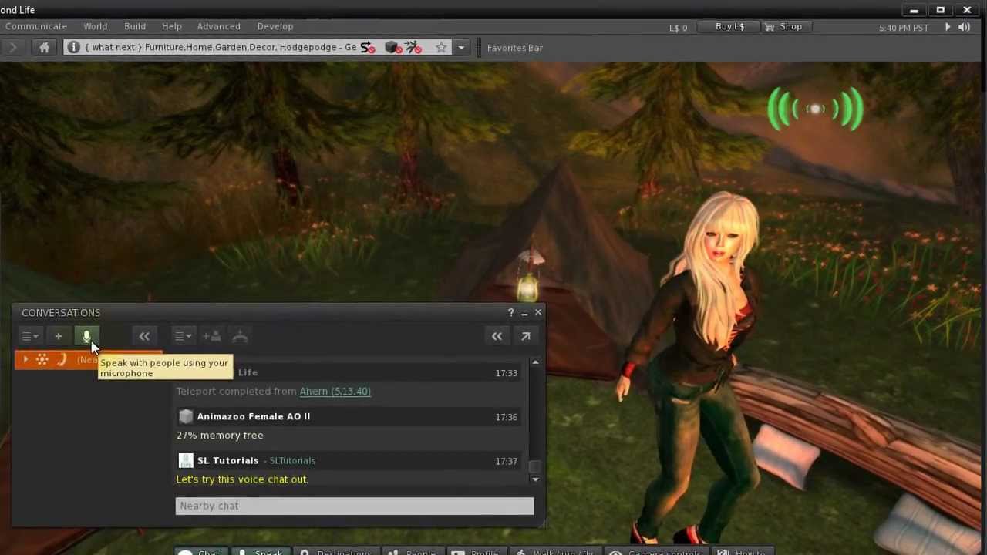Click the Home location icon
The height and width of the screenshot is (555, 987).
[44, 48]
